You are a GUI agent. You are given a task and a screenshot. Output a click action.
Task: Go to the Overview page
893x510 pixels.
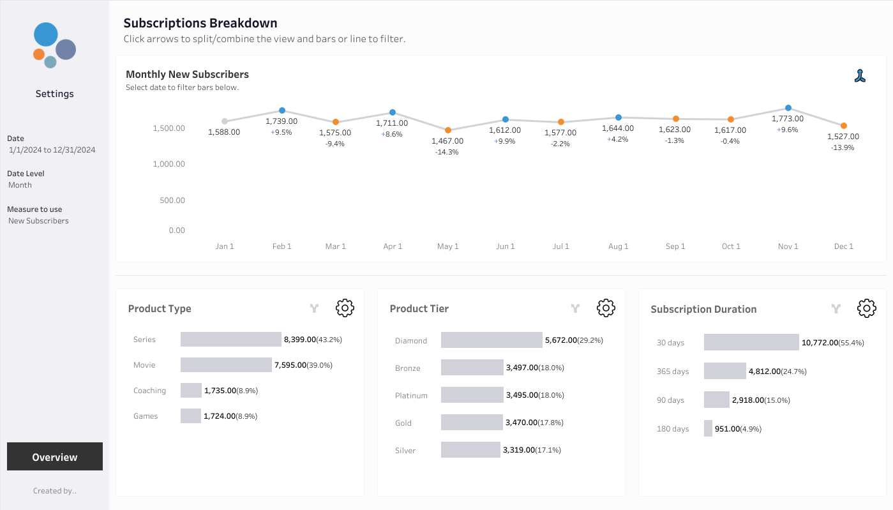pos(55,456)
